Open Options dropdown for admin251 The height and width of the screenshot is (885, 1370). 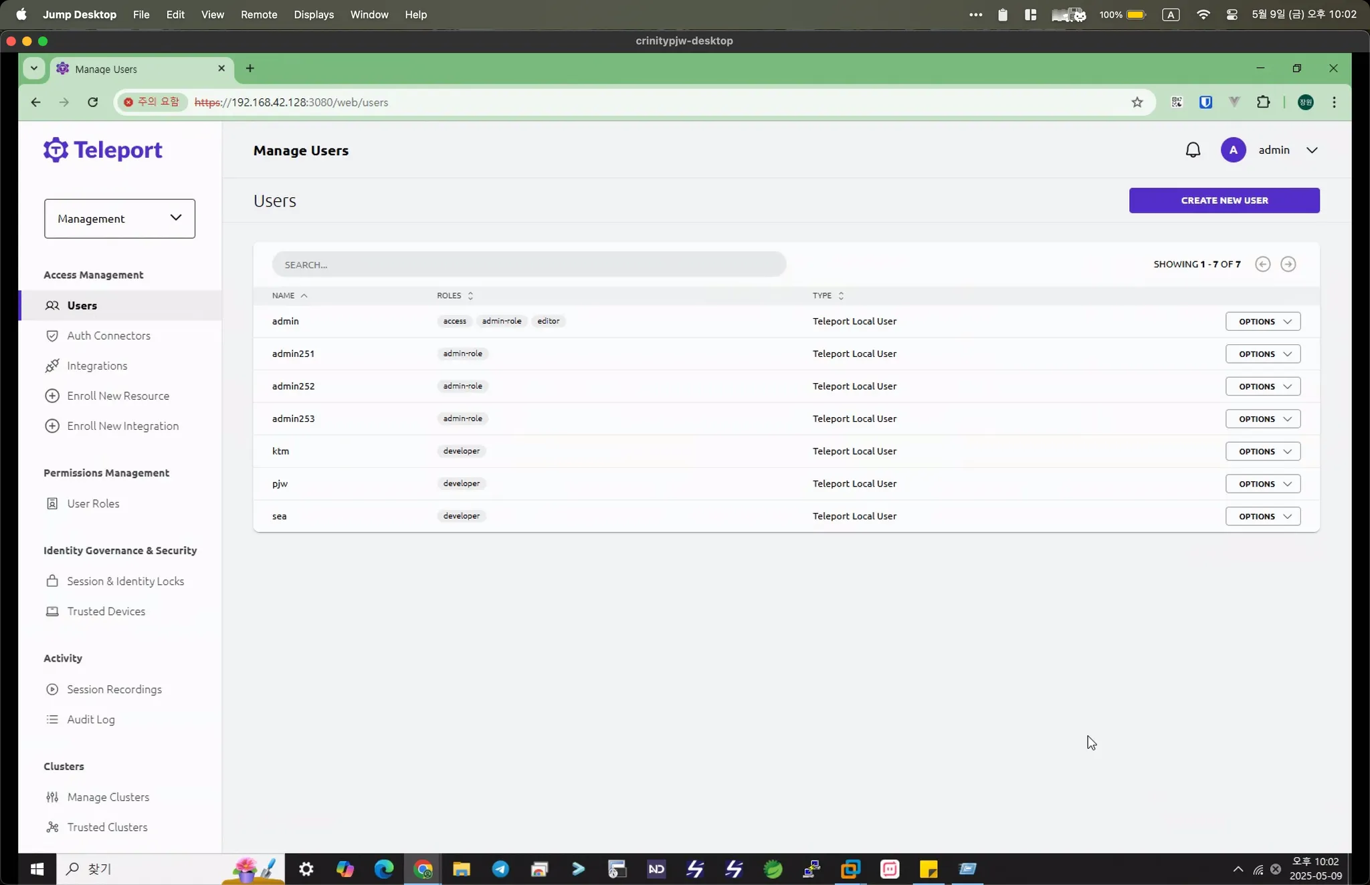(x=1262, y=354)
